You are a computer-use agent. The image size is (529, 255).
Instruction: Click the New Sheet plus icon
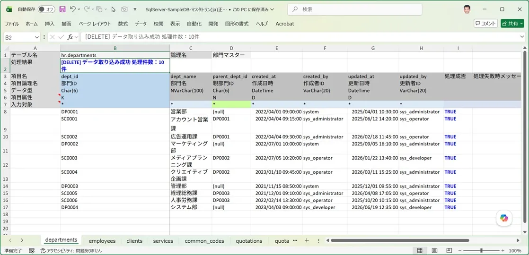307,240
